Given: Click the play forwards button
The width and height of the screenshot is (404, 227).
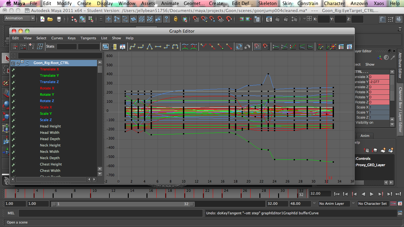Looking at the screenshot, I should [x=372, y=194].
